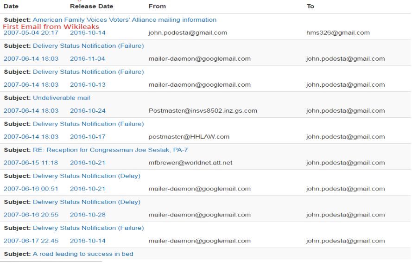Click release date 2016-11-04
The width and height of the screenshot is (412, 268).
(x=88, y=58)
